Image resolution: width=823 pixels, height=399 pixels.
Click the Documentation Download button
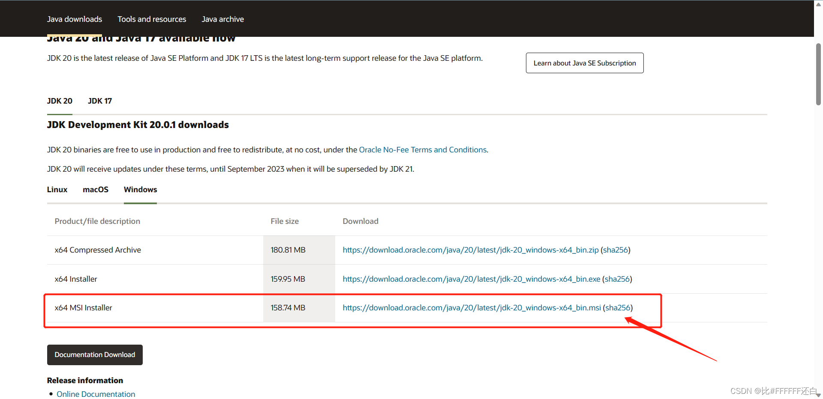tap(95, 355)
